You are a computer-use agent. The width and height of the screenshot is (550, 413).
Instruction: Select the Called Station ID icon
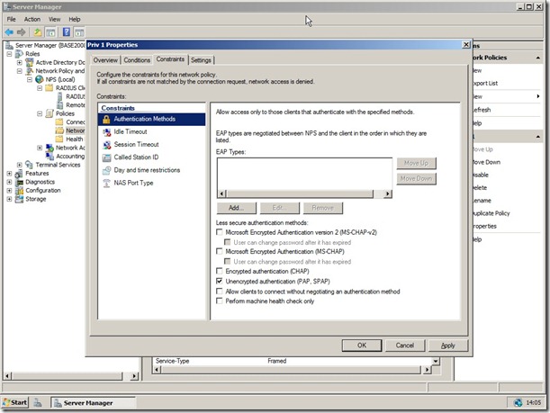click(106, 157)
